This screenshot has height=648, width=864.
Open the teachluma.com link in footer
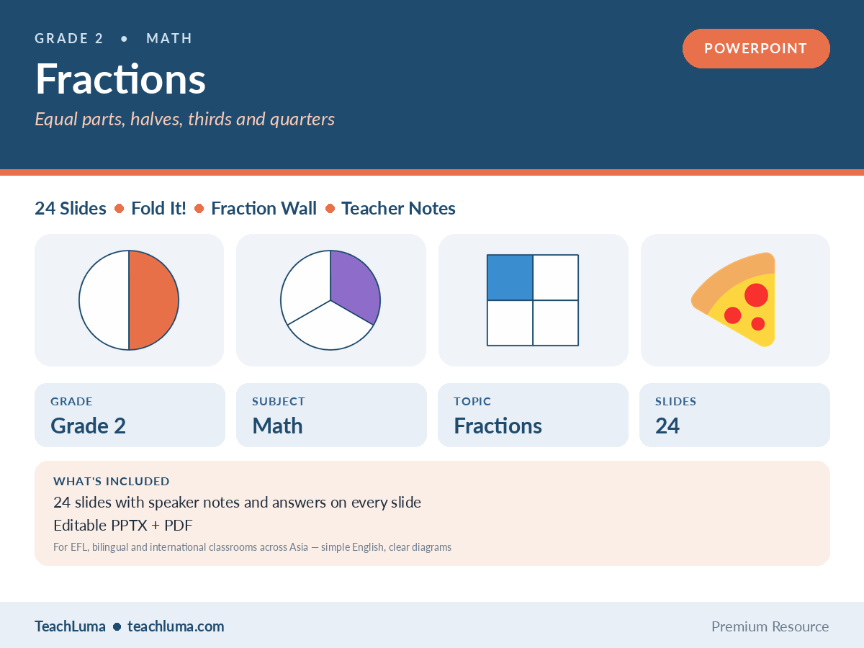click(x=176, y=626)
